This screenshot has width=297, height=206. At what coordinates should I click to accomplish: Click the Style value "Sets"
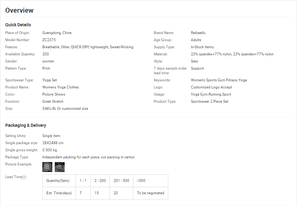[x=194, y=61]
